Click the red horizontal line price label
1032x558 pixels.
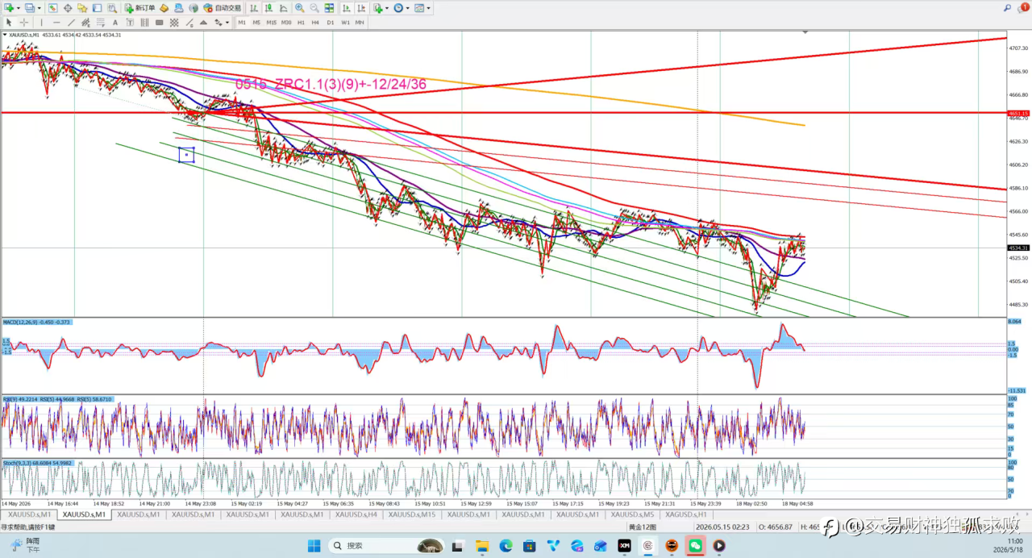point(1018,113)
